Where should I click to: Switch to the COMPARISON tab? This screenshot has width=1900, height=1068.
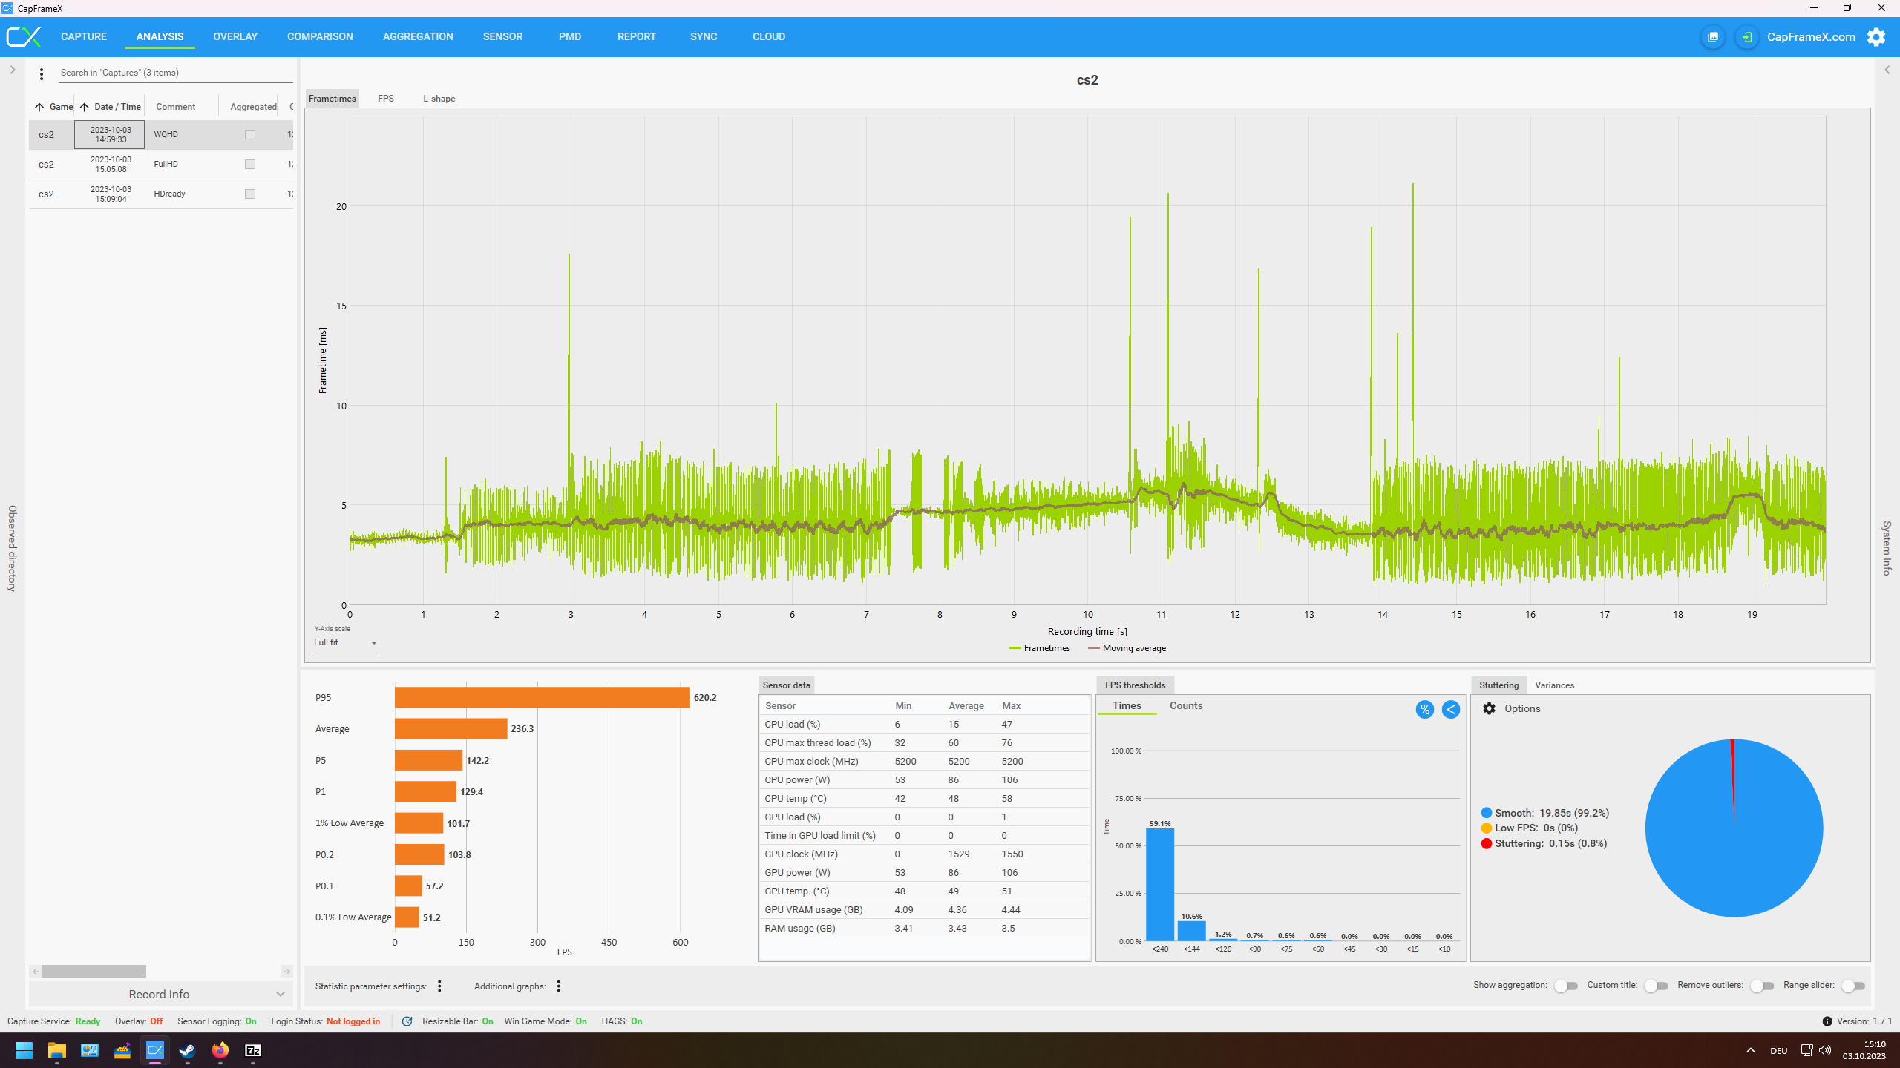320,36
